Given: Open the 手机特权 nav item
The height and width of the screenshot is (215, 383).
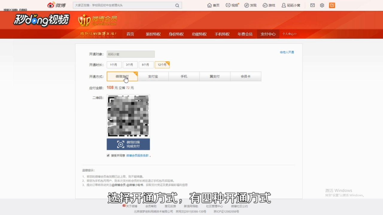Looking at the screenshot, I should (x=222, y=34).
